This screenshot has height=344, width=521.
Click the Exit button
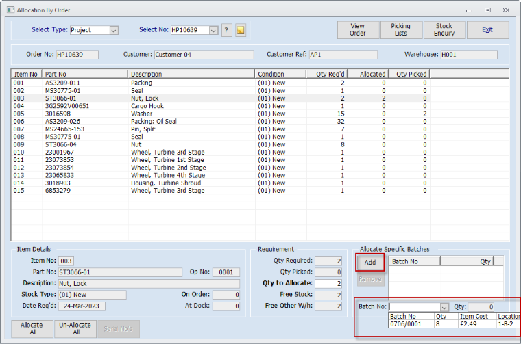(487, 30)
